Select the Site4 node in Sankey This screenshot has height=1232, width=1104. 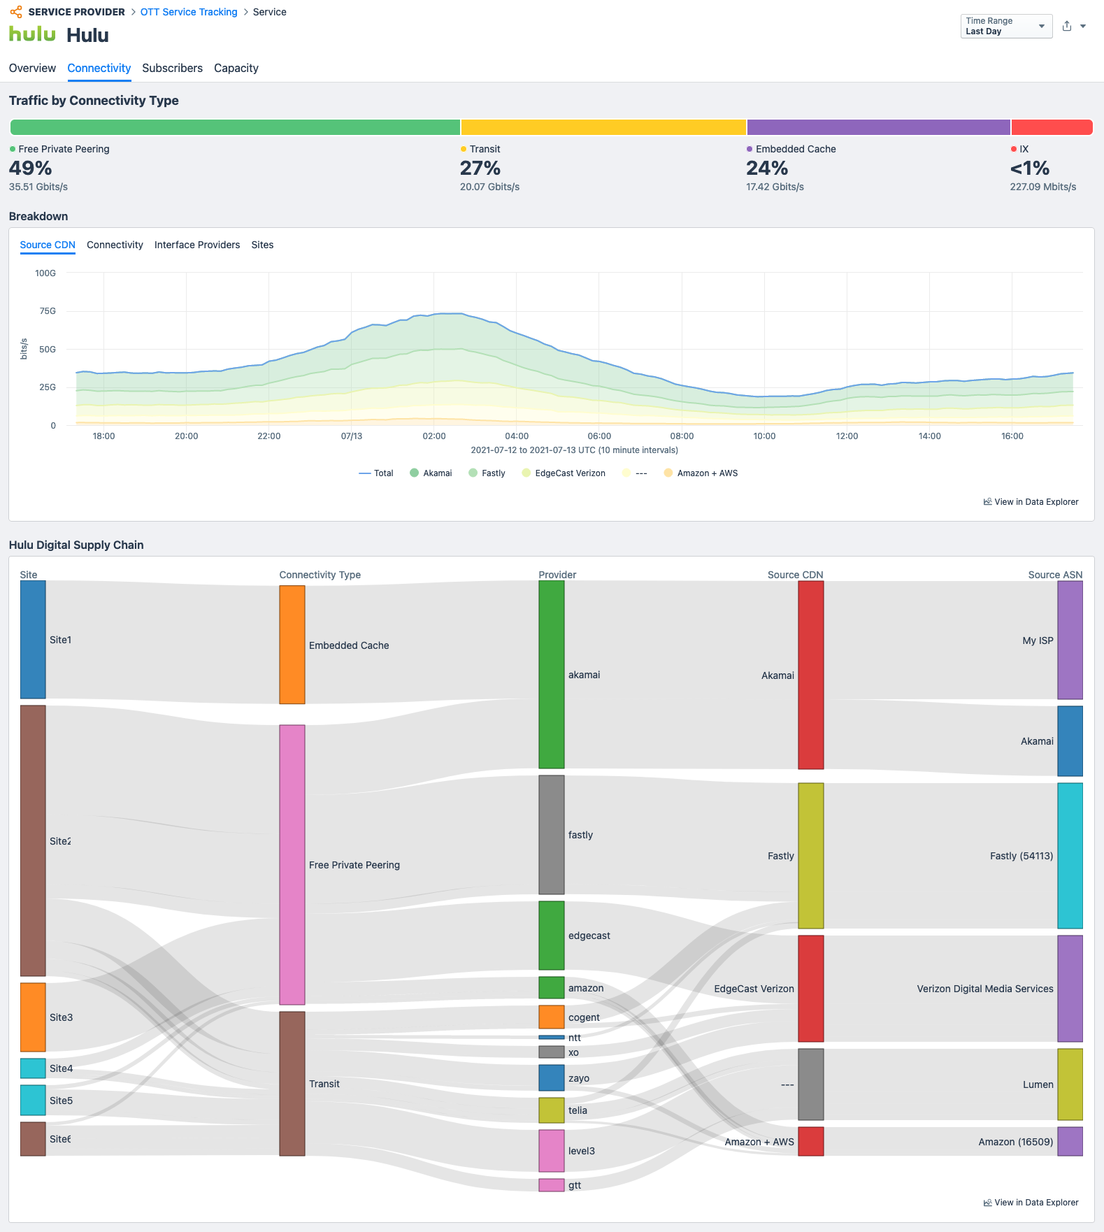click(x=33, y=1068)
